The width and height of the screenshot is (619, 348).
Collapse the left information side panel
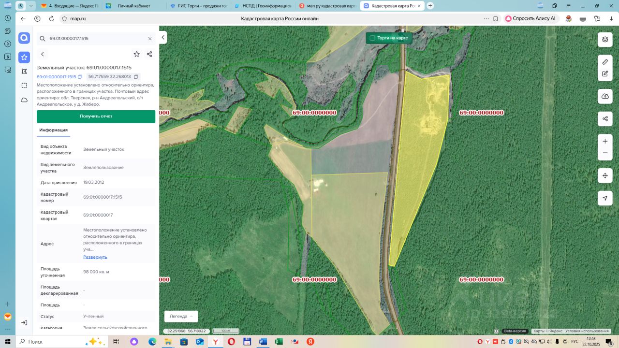[163, 38]
